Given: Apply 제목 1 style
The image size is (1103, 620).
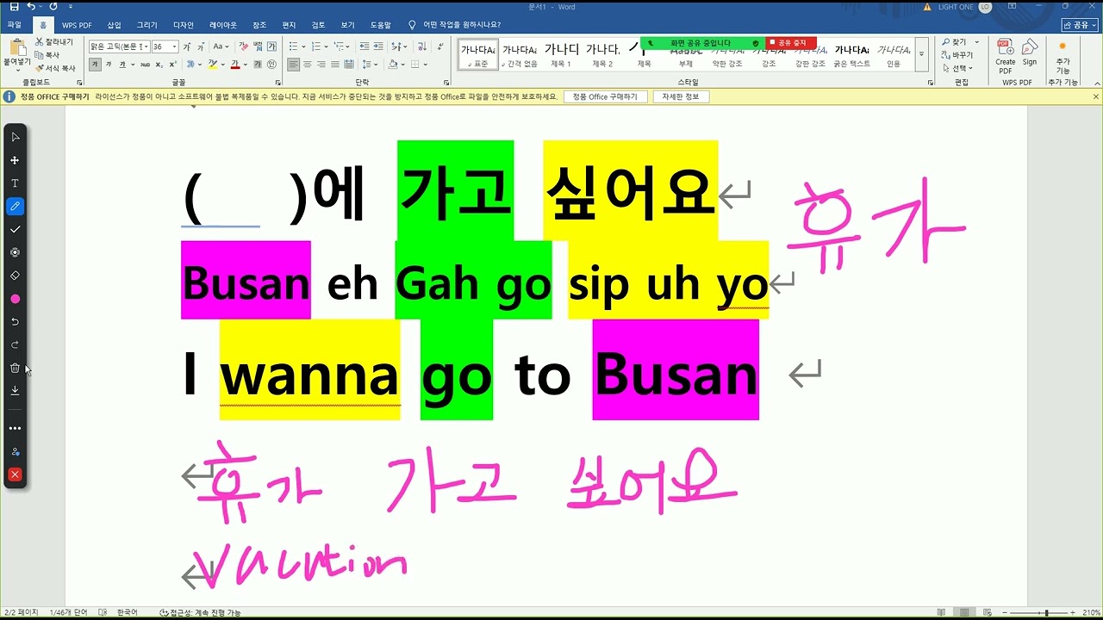Looking at the screenshot, I should [x=561, y=54].
